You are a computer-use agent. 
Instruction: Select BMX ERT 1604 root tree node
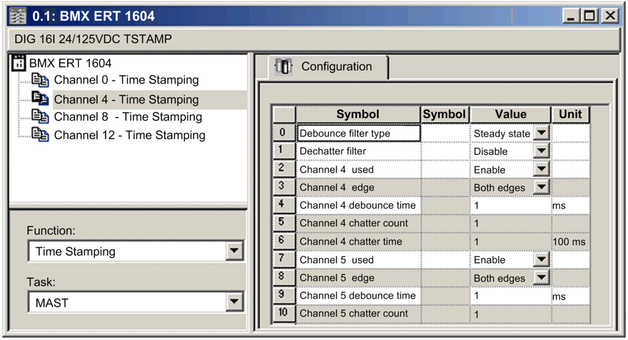coord(70,63)
